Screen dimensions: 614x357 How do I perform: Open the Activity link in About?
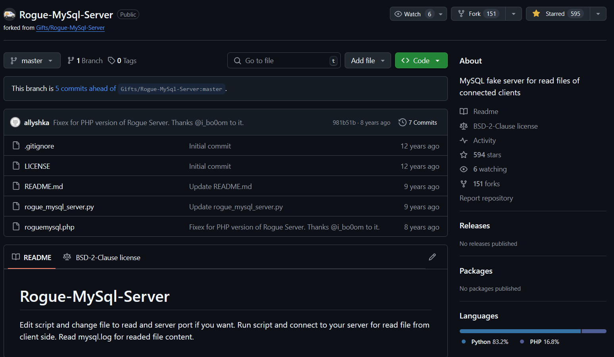(484, 141)
